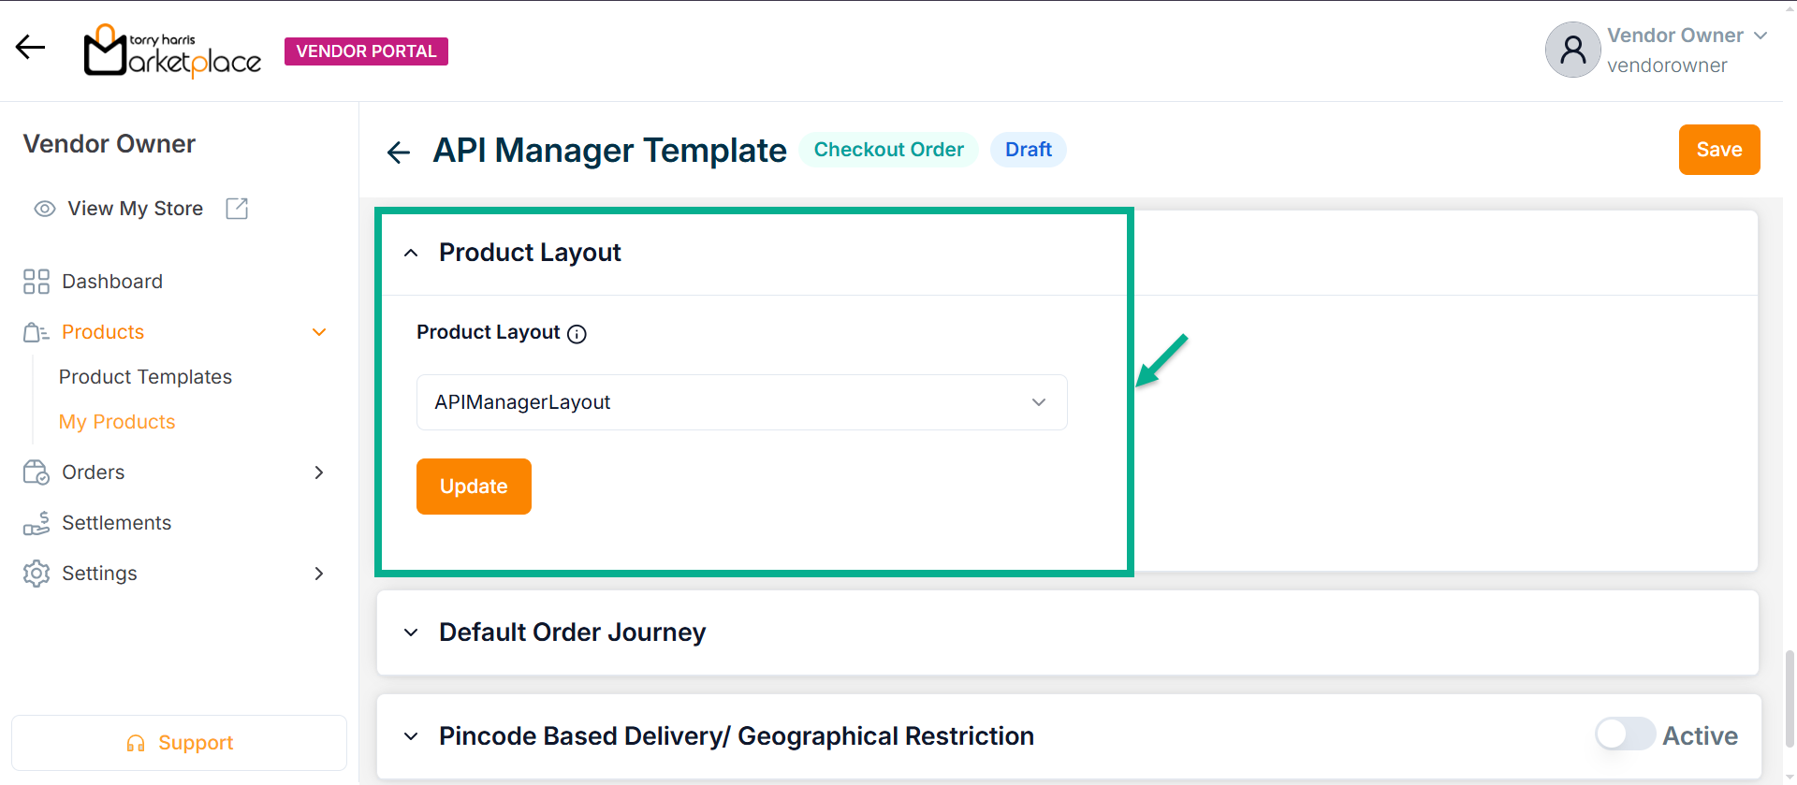The width and height of the screenshot is (1797, 785).
Task: Go back using arrow beside API Manager Template
Action: pyautogui.click(x=399, y=152)
